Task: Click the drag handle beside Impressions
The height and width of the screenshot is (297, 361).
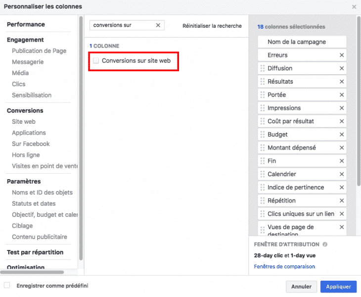Action: (x=262, y=108)
